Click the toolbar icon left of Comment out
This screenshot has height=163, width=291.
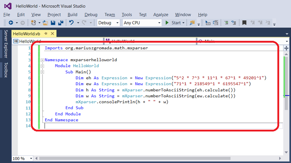pyautogui.click(x=216, y=23)
